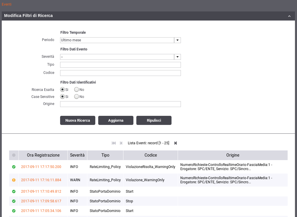Click INFO severity in the 17:17:50.200 row
Image resolution: width=297 pixels, height=217 pixels.
click(x=74, y=167)
